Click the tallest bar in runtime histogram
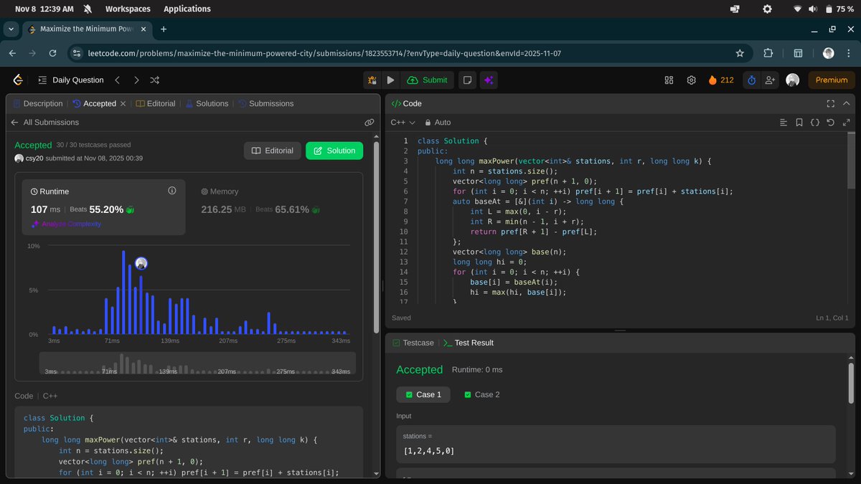 click(123, 293)
